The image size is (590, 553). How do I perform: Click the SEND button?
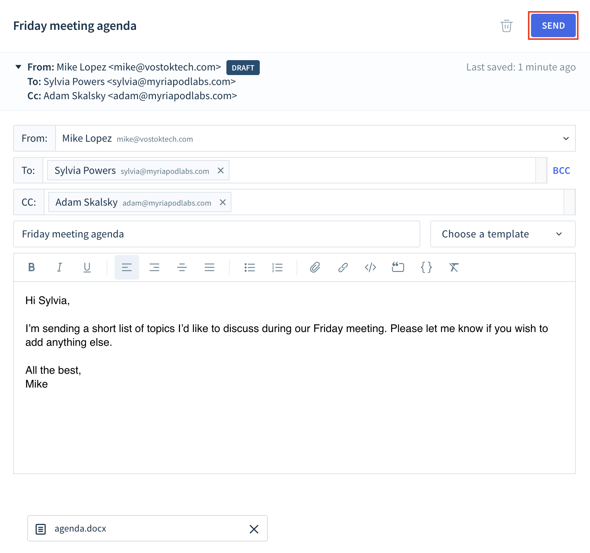[553, 26]
